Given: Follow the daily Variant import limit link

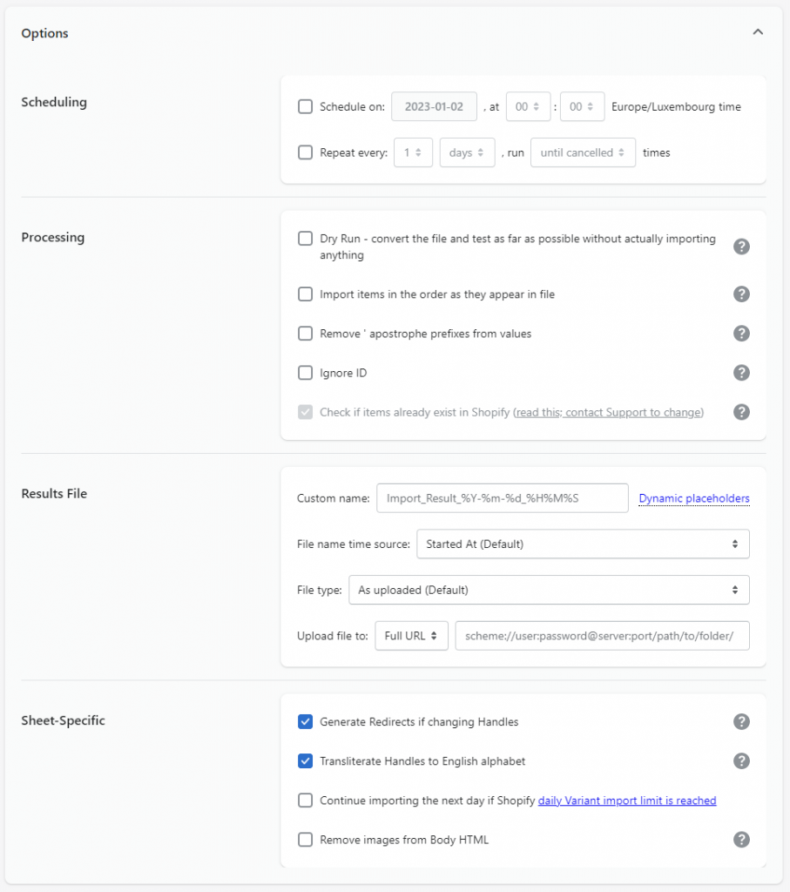Looking at the screenshot, I should point(626,800).
